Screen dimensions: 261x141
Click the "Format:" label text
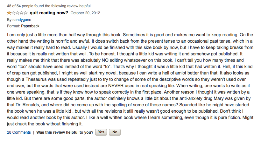point(13,26)
